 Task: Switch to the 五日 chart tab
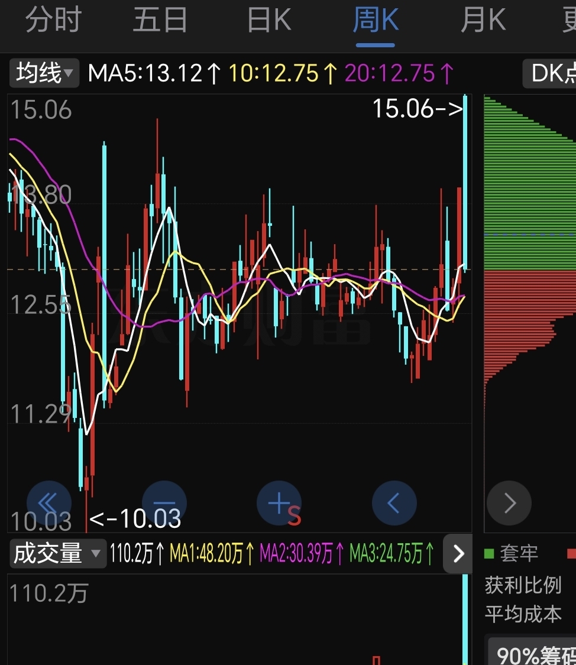pyautogui.click(x=160, y=20)
